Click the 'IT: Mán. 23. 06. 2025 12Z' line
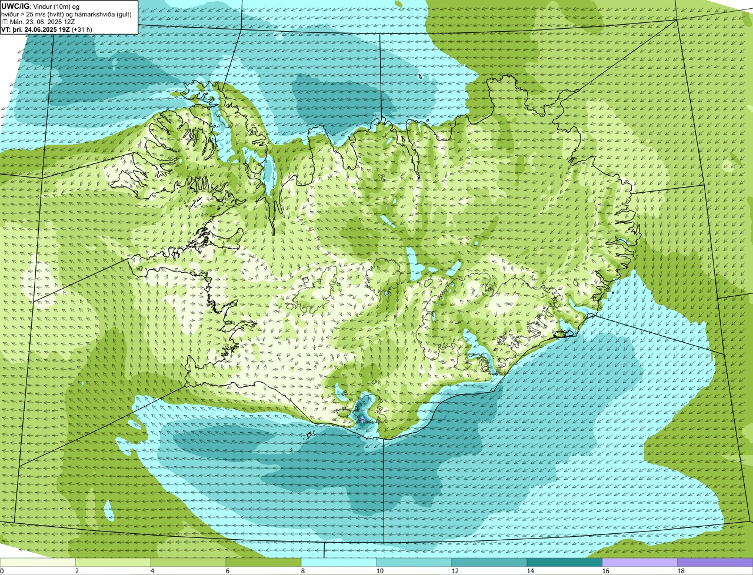The image size is (753, 575). pos(38,22)
